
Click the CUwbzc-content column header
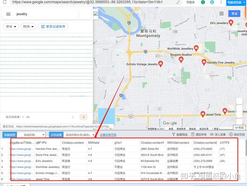73,143
